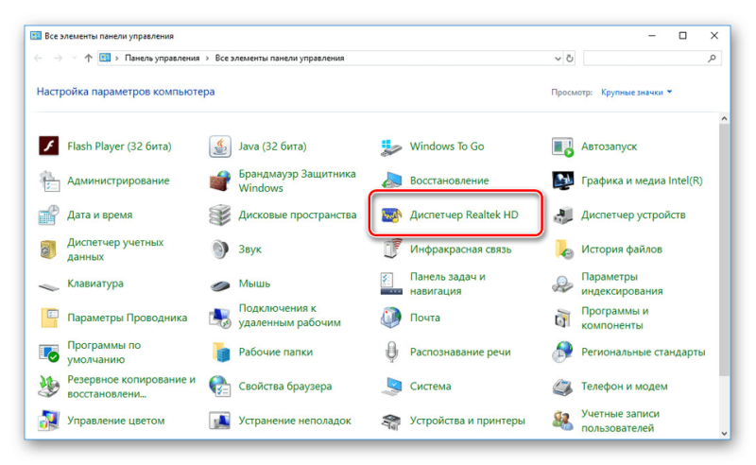Open the Рабочие папки link

(275, 353)
